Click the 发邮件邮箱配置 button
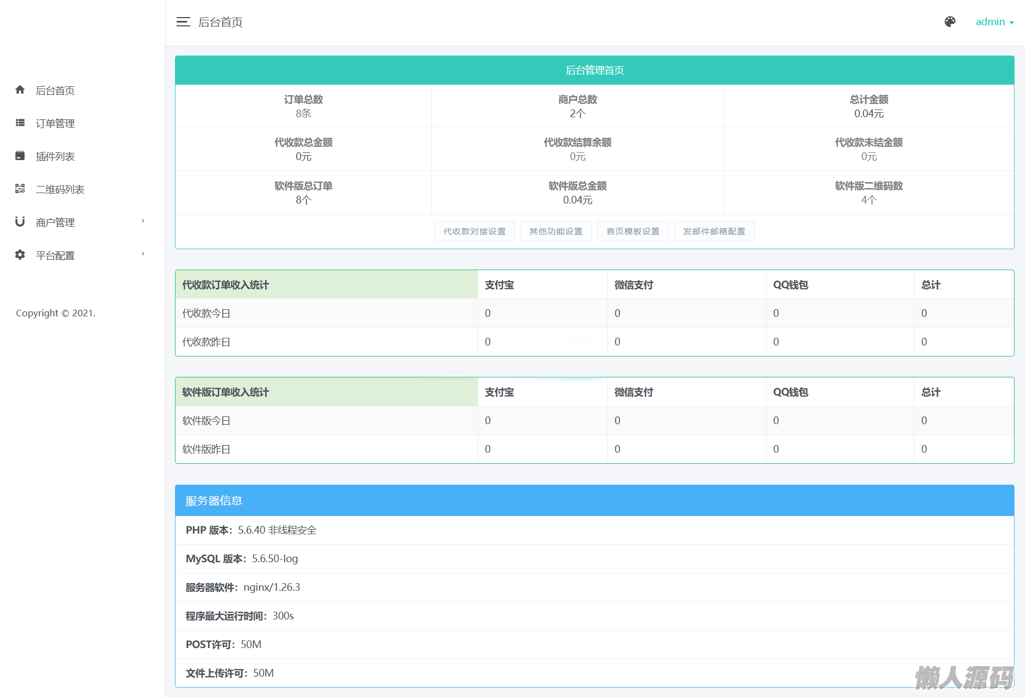1025x697 pixels. tap(714, 232)
